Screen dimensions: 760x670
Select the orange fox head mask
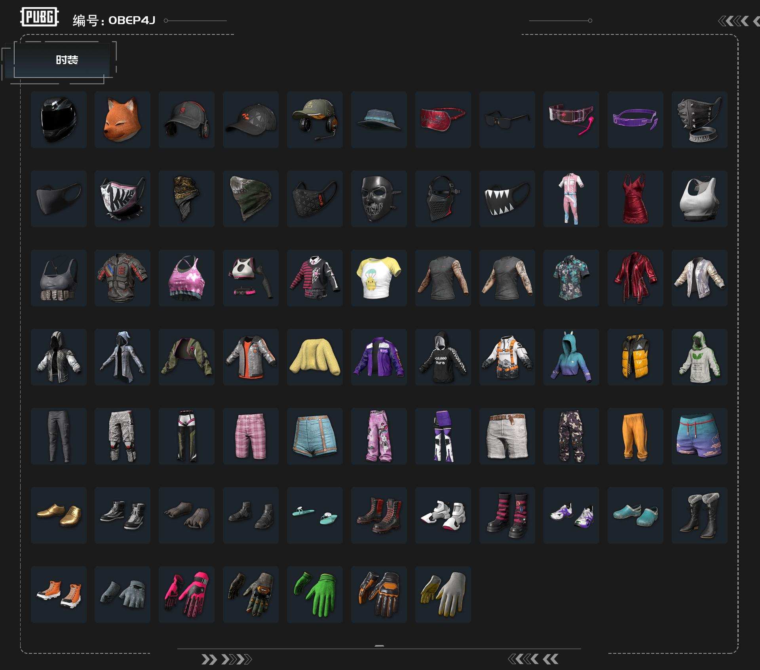(x=122, y=120)
